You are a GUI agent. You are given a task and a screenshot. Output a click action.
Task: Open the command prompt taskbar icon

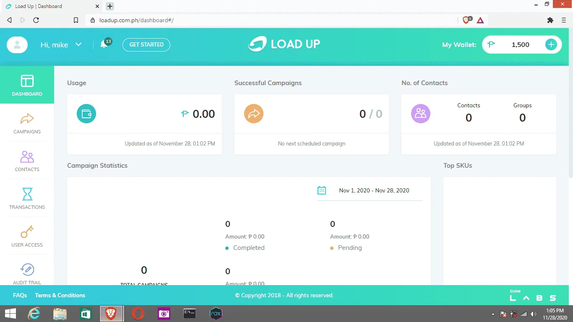[x=190, y=314]
